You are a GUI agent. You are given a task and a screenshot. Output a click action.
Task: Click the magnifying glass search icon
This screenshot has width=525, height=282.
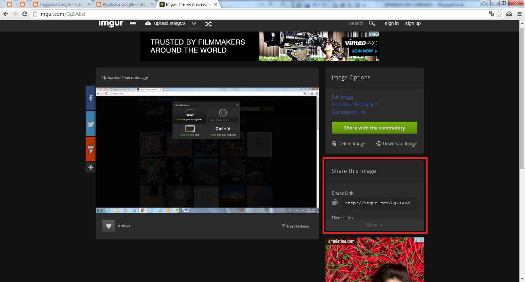(x=372, y=23)
